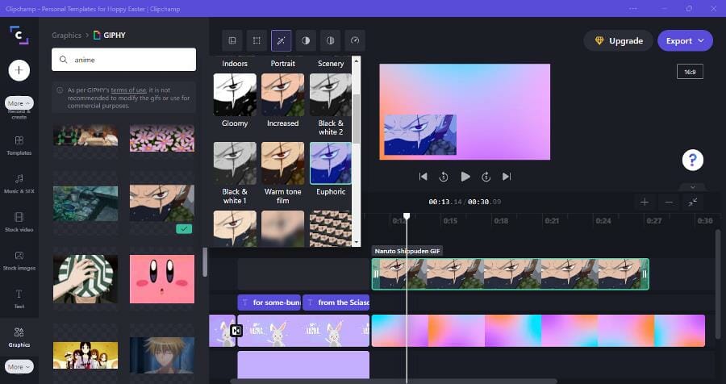Select the Graphics sidebar section
This screenshot has height=384, width=726.
pyautogui.click(x=19, y=338)
